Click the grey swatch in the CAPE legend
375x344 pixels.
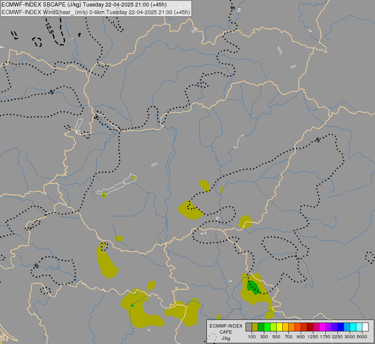(249, 327)
